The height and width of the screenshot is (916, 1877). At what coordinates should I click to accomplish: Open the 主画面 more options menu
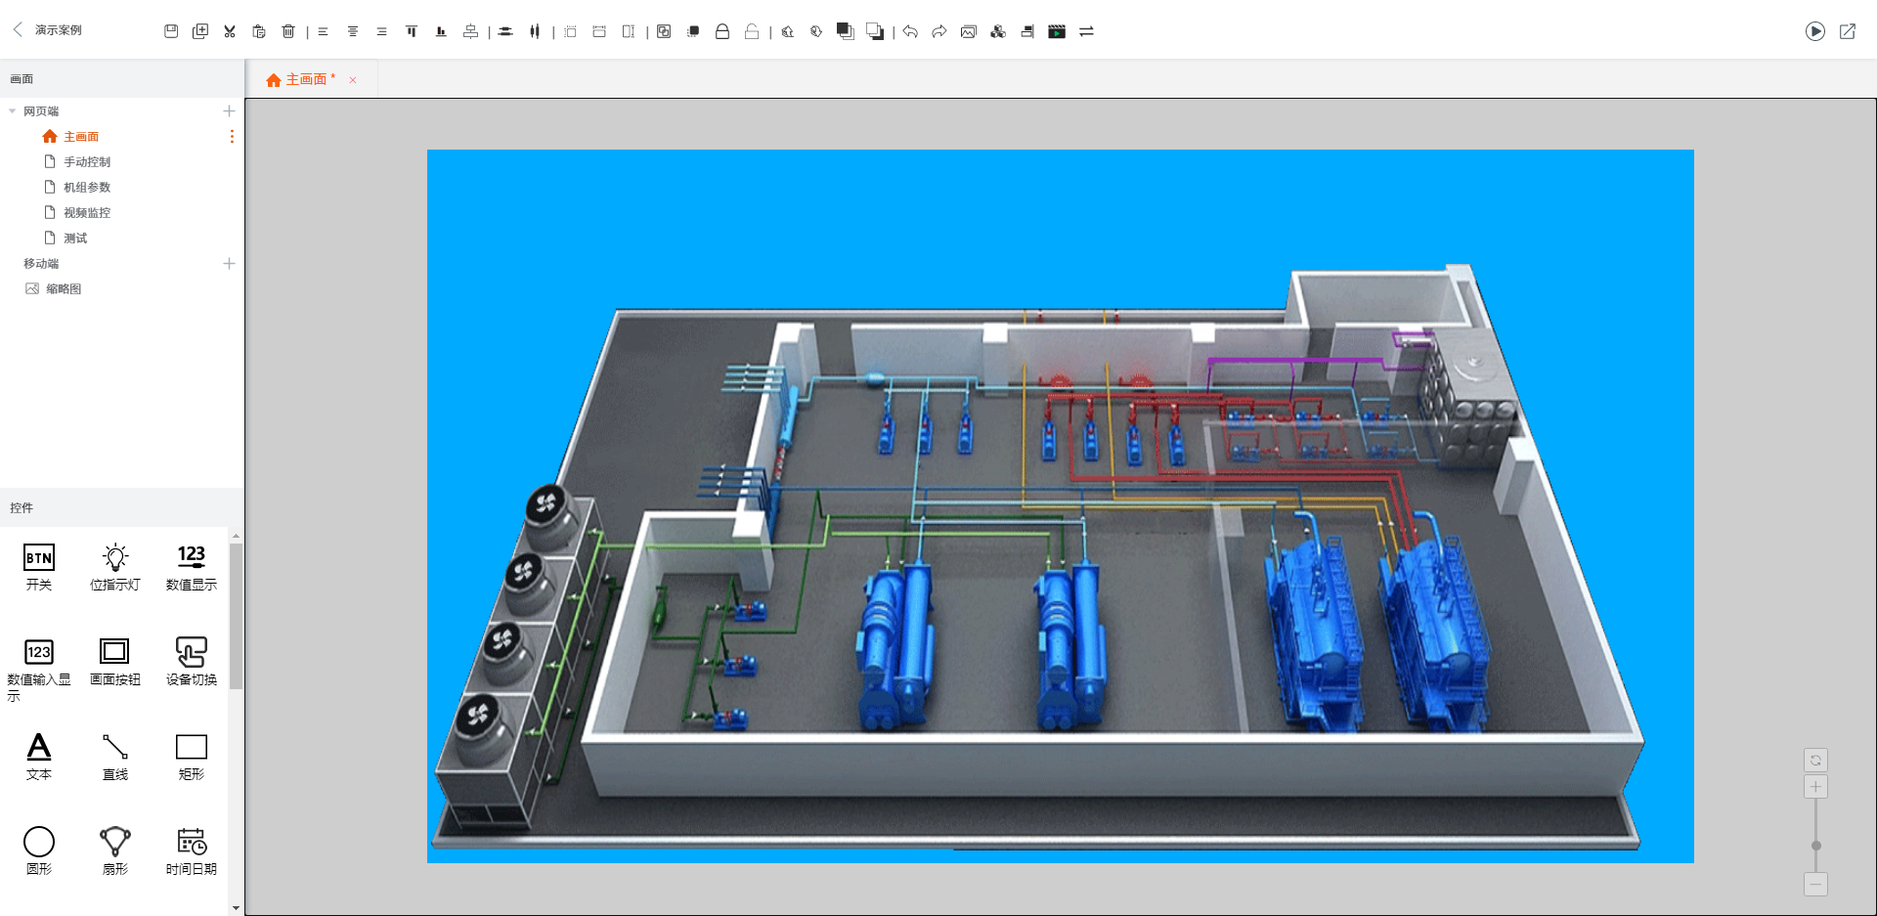232,137
